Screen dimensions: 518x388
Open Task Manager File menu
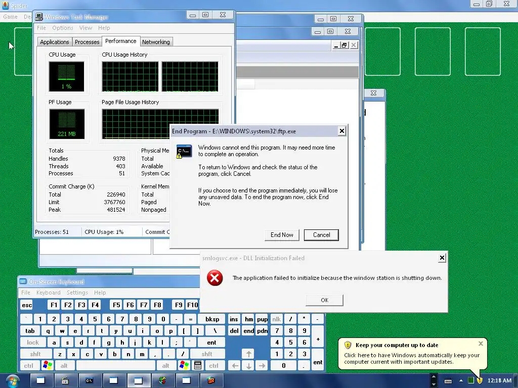(41, 28)
